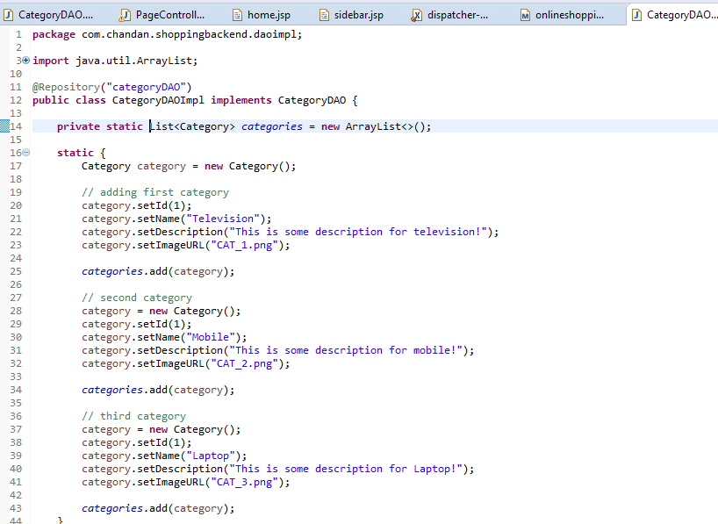The height and width of the screenshot is (524, 718).
Task: Click the Maven icon on the onlineshopping tab
Action: click(527, 14)
